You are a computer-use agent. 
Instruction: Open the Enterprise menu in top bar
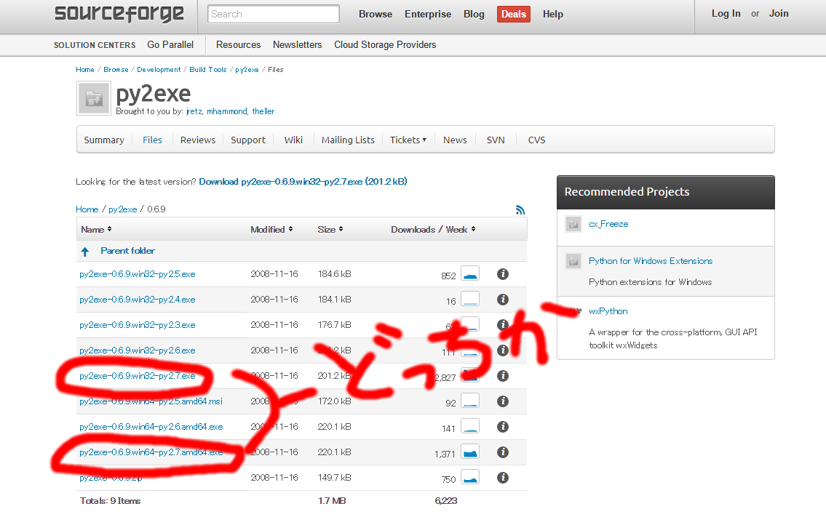428,15
